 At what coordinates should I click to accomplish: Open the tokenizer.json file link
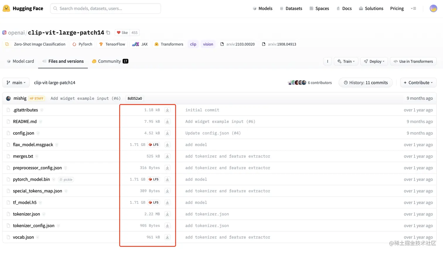point(26,214)
